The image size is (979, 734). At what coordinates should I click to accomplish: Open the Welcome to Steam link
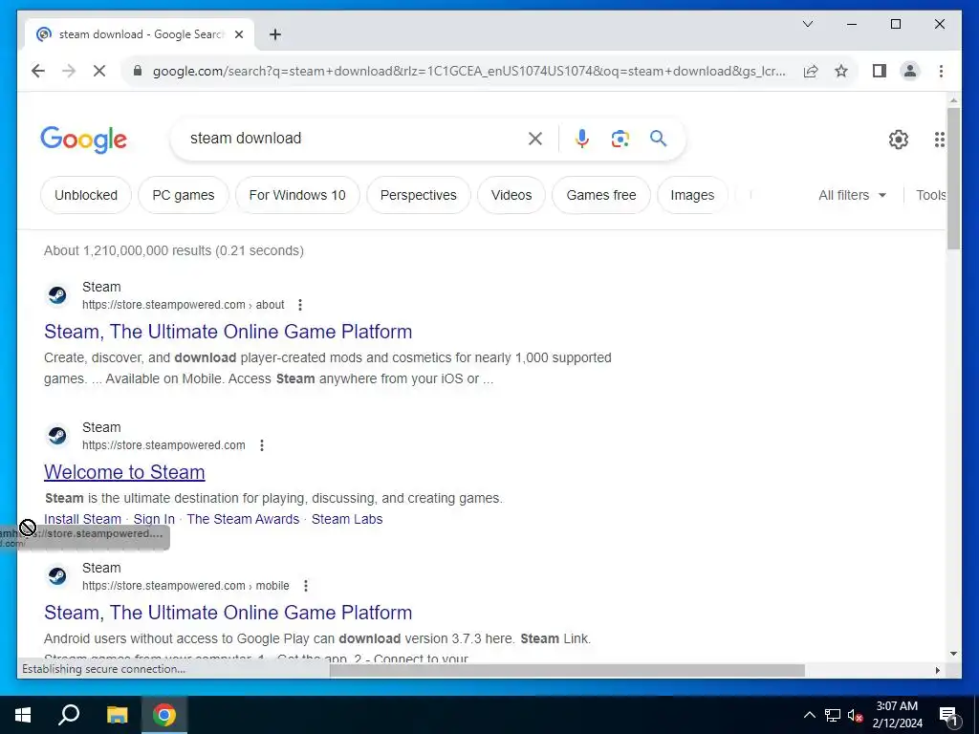pyautogui.click(x=124, y=472)
